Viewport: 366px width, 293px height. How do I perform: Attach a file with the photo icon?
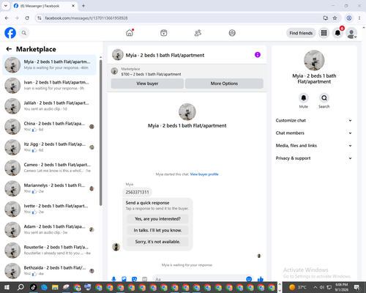pyautogui.click(x=124, y=279)
